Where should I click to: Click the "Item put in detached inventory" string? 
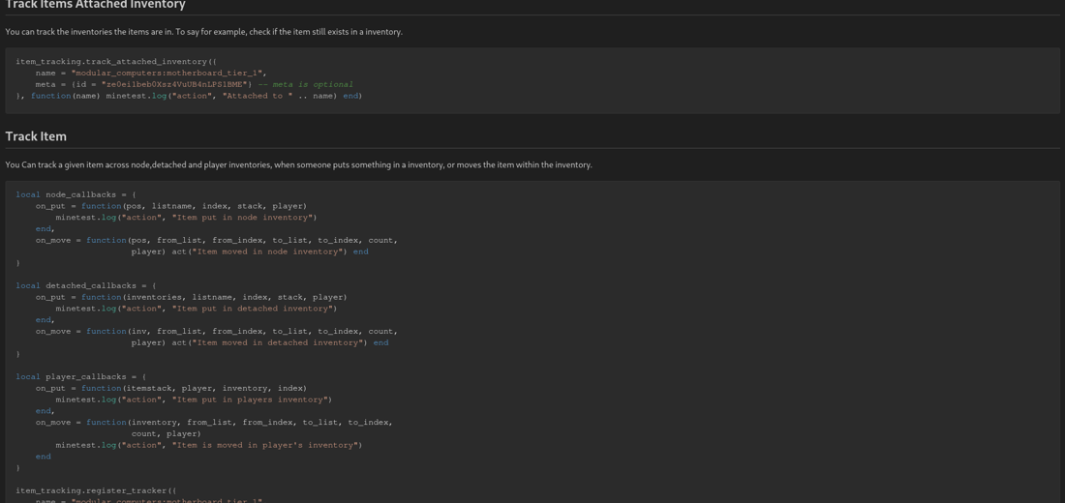click(255, 309)
